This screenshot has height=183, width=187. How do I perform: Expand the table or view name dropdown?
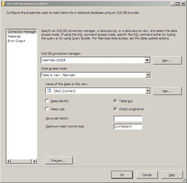pyautogui.click(x=147, y=91)
